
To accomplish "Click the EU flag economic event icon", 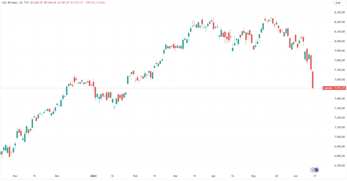I will (316, 170).
